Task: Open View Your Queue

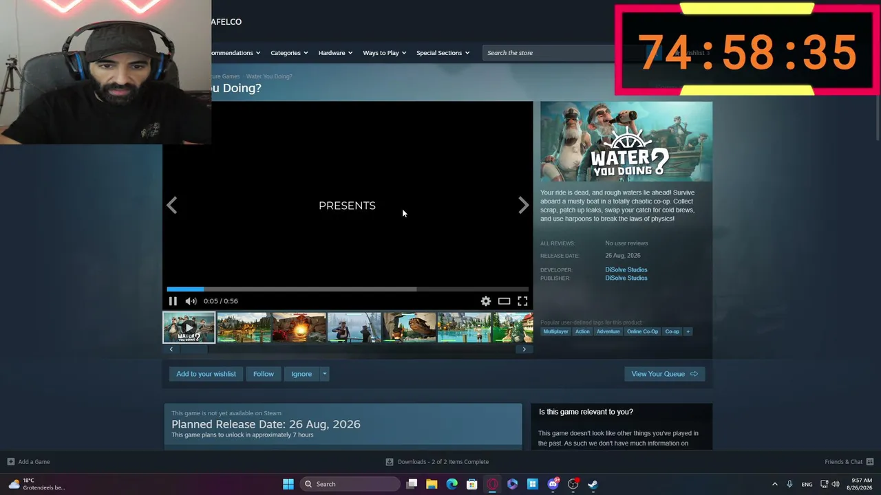Action: tap(664, 374)
